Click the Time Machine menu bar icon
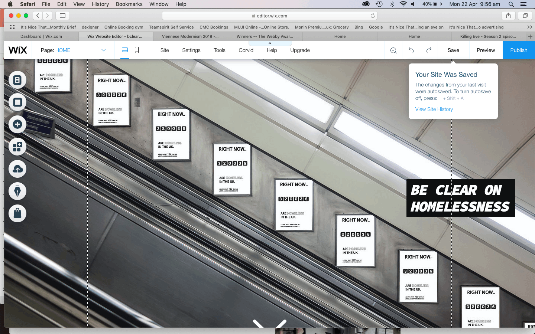Image resolution: width=535 pixels, height=334 pixels. pos(379,4)
